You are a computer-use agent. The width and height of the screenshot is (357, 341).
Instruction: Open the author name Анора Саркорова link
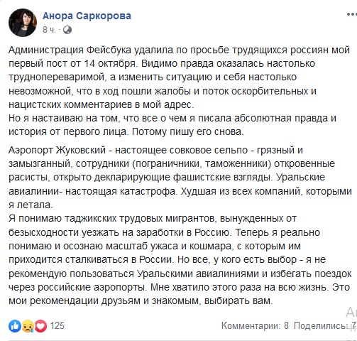pos(87,16)
